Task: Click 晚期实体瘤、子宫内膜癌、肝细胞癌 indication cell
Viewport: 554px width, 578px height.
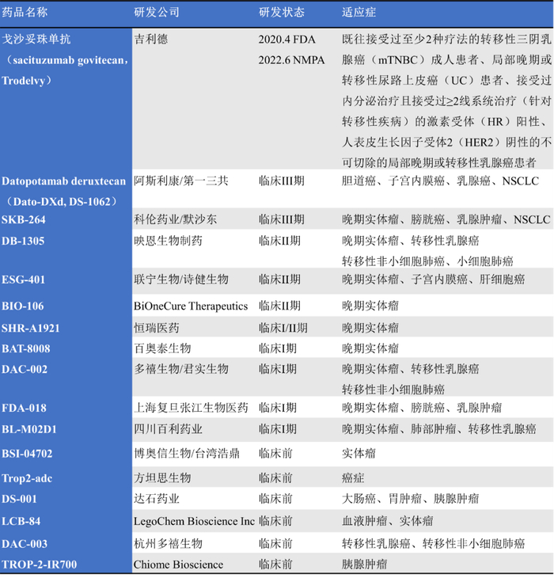Action: coord(433,279)
